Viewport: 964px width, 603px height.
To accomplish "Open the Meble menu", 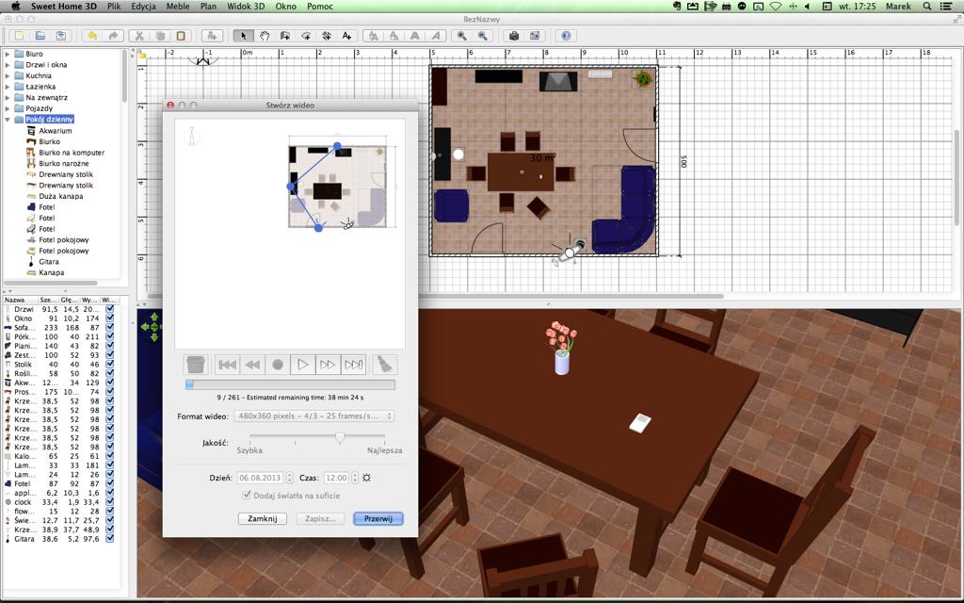I will click(177, 7).
